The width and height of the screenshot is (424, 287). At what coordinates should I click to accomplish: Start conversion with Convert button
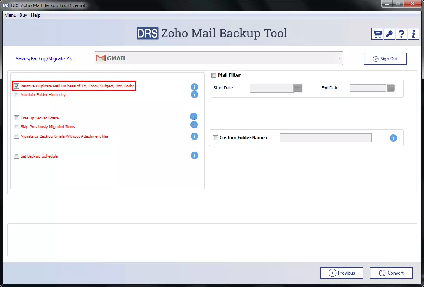[391, 273]
